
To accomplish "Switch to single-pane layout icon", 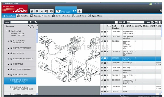I will 156,22.
